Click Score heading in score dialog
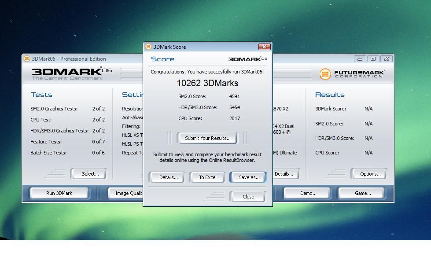The height and width of the screenshot is (264, 431). (163, 59)
